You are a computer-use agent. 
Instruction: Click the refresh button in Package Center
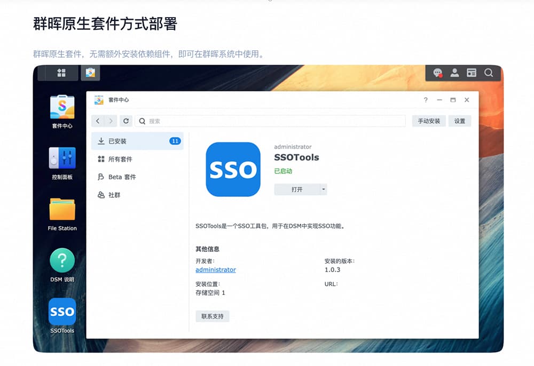[x=126, y=121]
